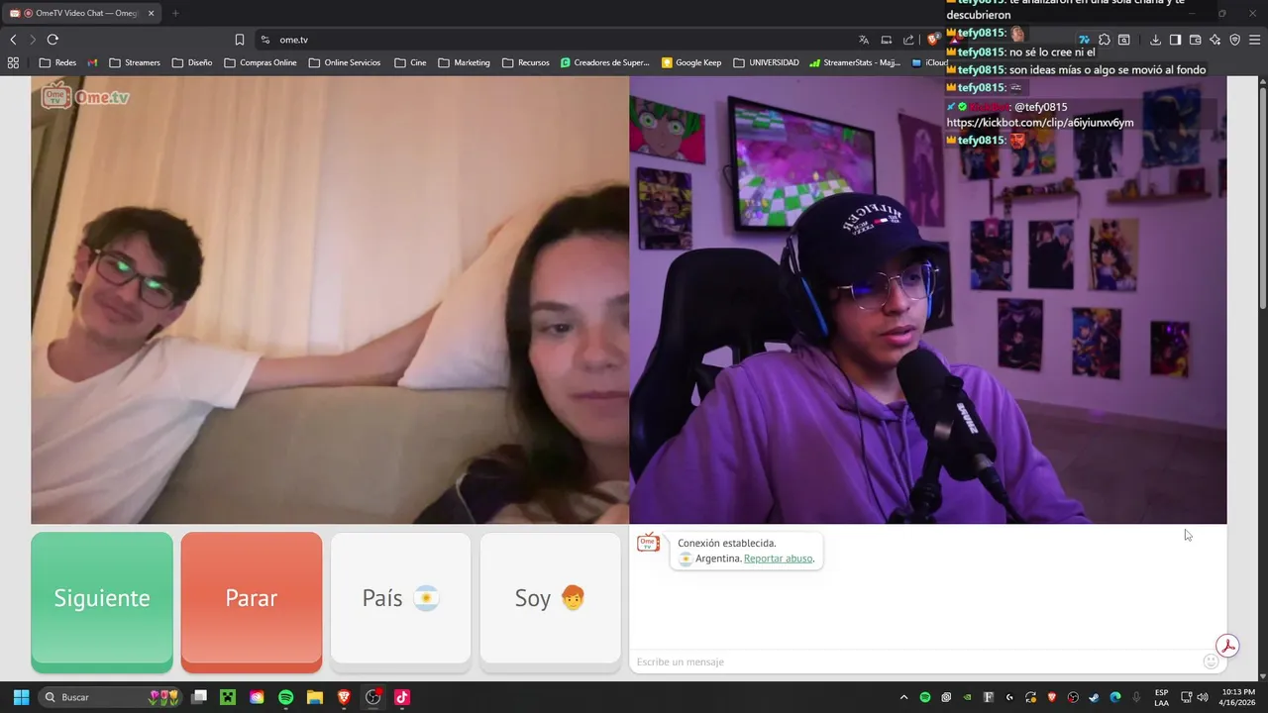Open the Redes bookmark folder
The height and width of the screenshot is (713, 1268).
(57, 62)
